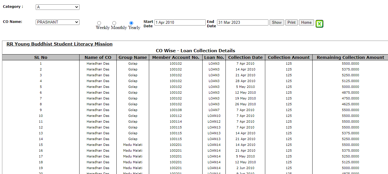The image size is (388, 174).
Task: Open the CO Name dropdown showing PRASHANT
Action: click(x=57, y=22)
